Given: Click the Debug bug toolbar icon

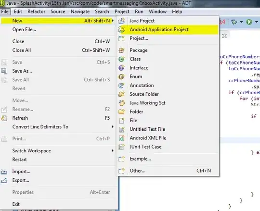Looking at the screenshot, I should point(234,22).
